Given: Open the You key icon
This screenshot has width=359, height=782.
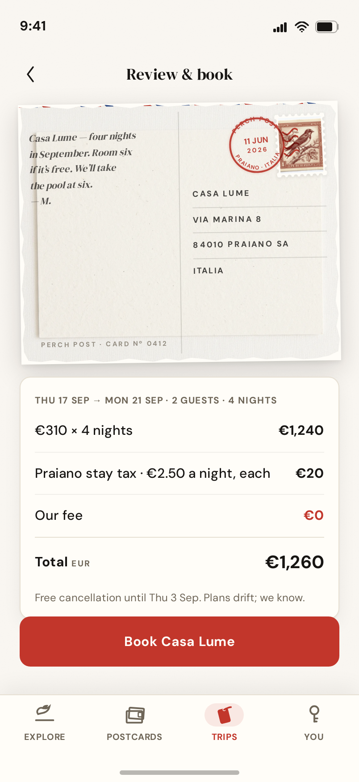Looking at the screenshot, I should pos(314,714).
